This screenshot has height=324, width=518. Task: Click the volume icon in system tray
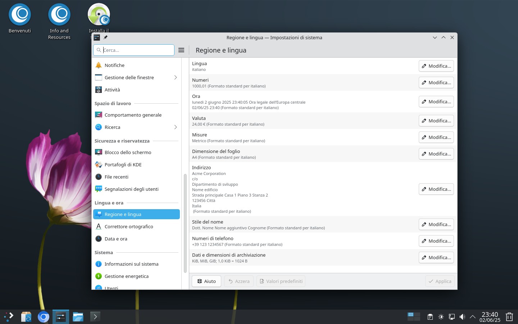[462, 317]
